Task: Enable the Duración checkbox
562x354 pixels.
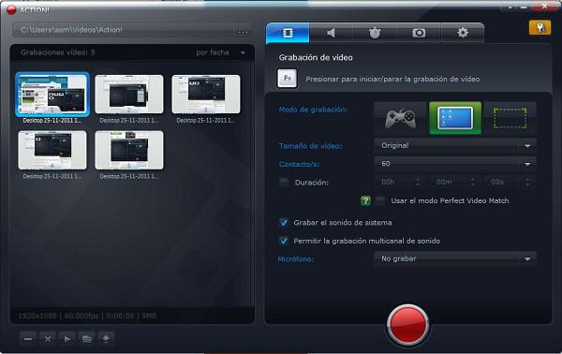Action: [x=284, y=183]
